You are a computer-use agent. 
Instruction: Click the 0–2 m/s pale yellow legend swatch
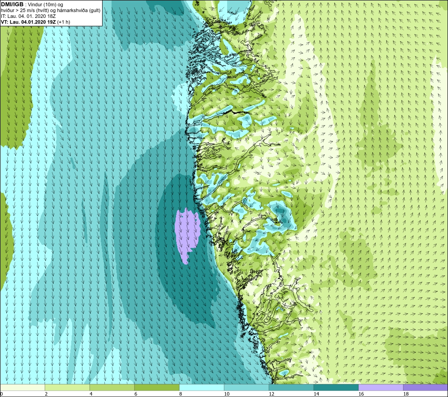pos(22,387)
